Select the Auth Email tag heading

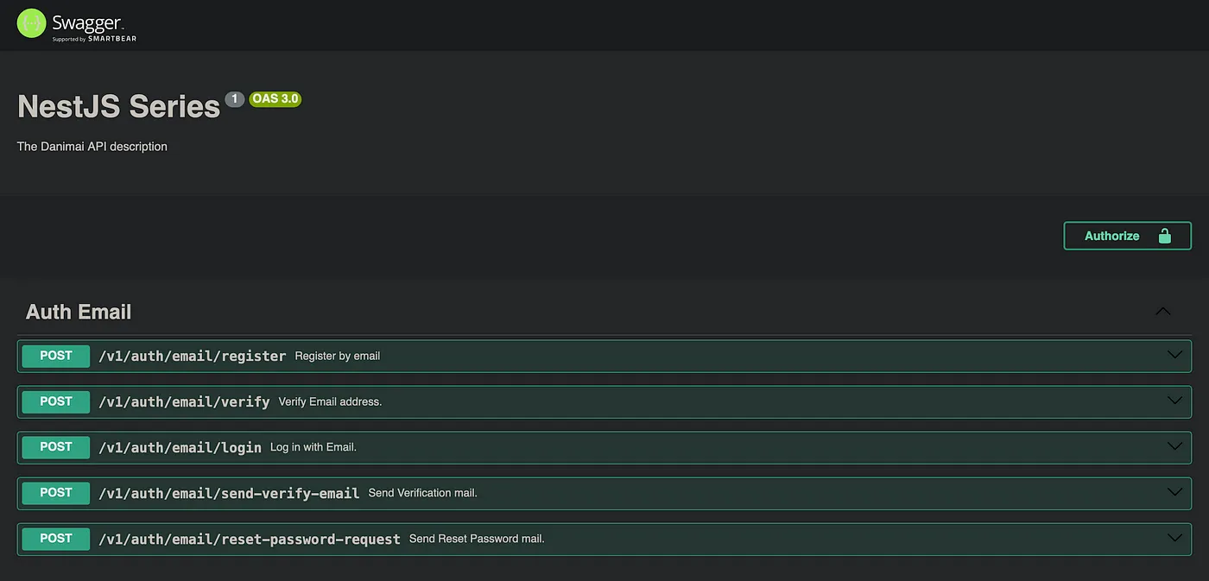tap(79, 312)
